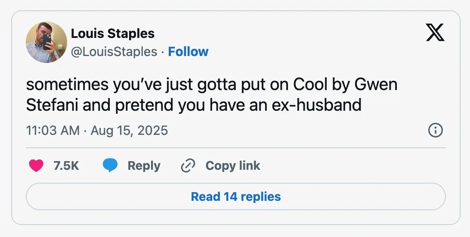Click the 11:03 AM post time
The width and height of the screenshot is (470, 237).
(x=53, y=131)
